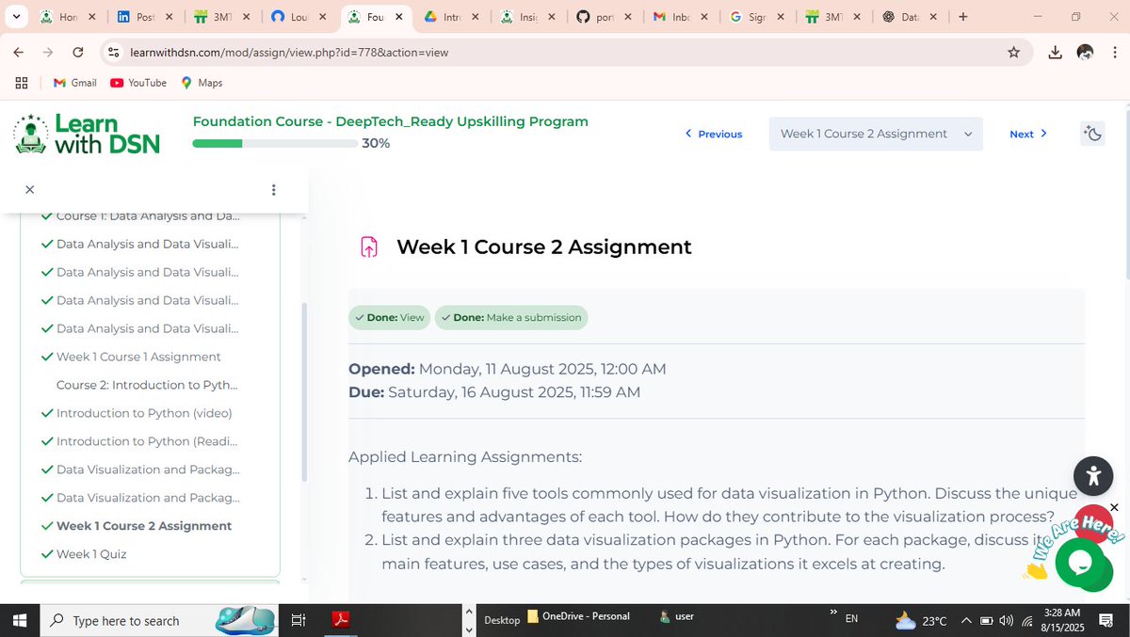This screenshot has height=637, width=1130.
Task: Click the Done: Make a submission badge
Action: pyautogui.click(x=510, y=317)
